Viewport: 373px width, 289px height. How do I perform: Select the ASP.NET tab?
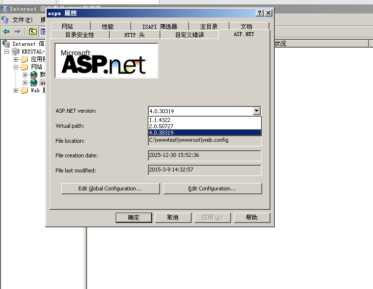(244, 34)
